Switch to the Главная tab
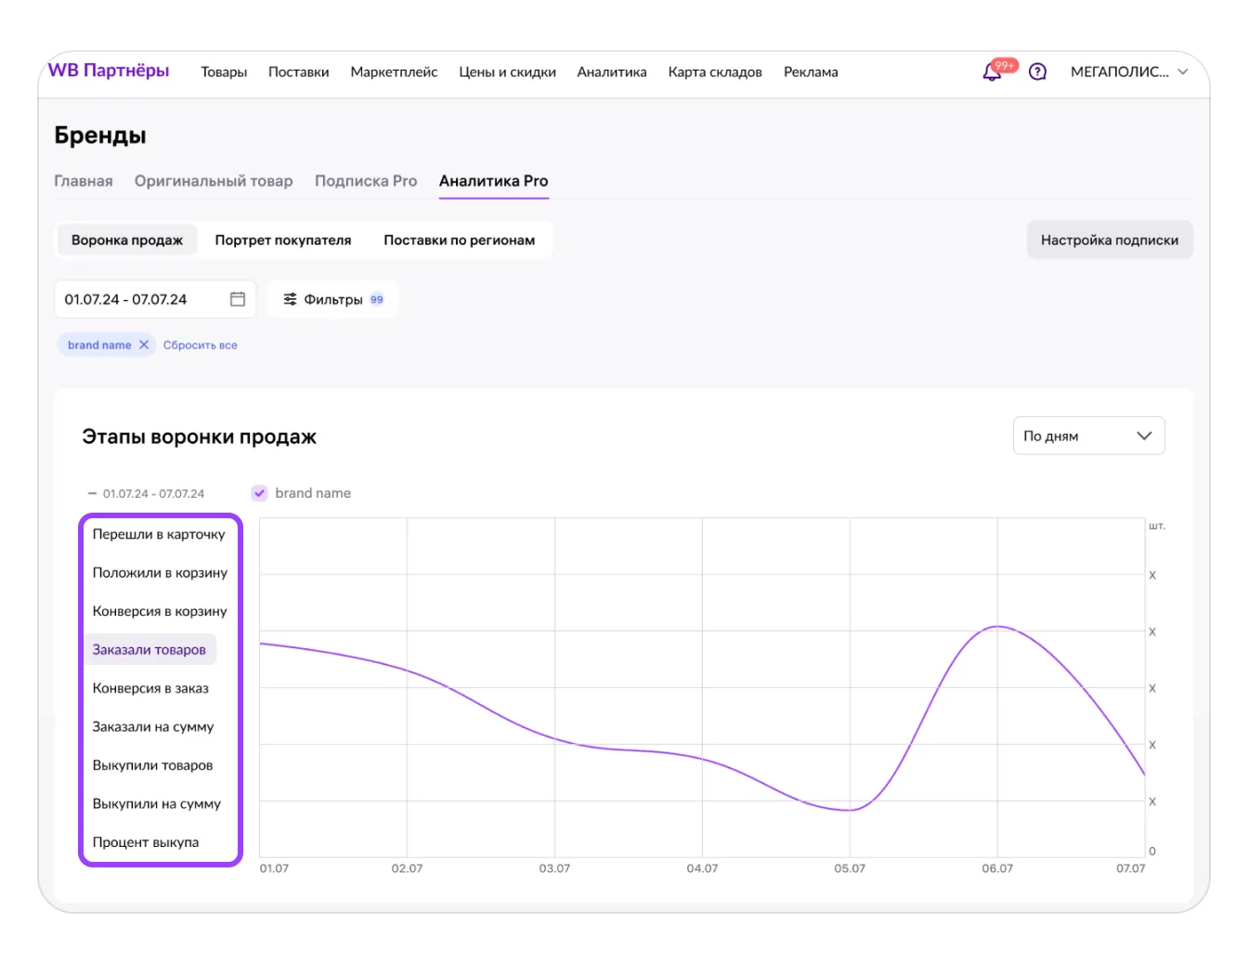The image size is (1248, 964). pyautogui.click(x=84, y=181)
